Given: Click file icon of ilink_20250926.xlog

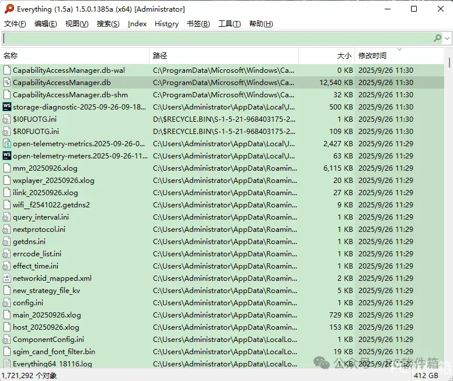Looking at the screenshot, I should tap(6, 192).
